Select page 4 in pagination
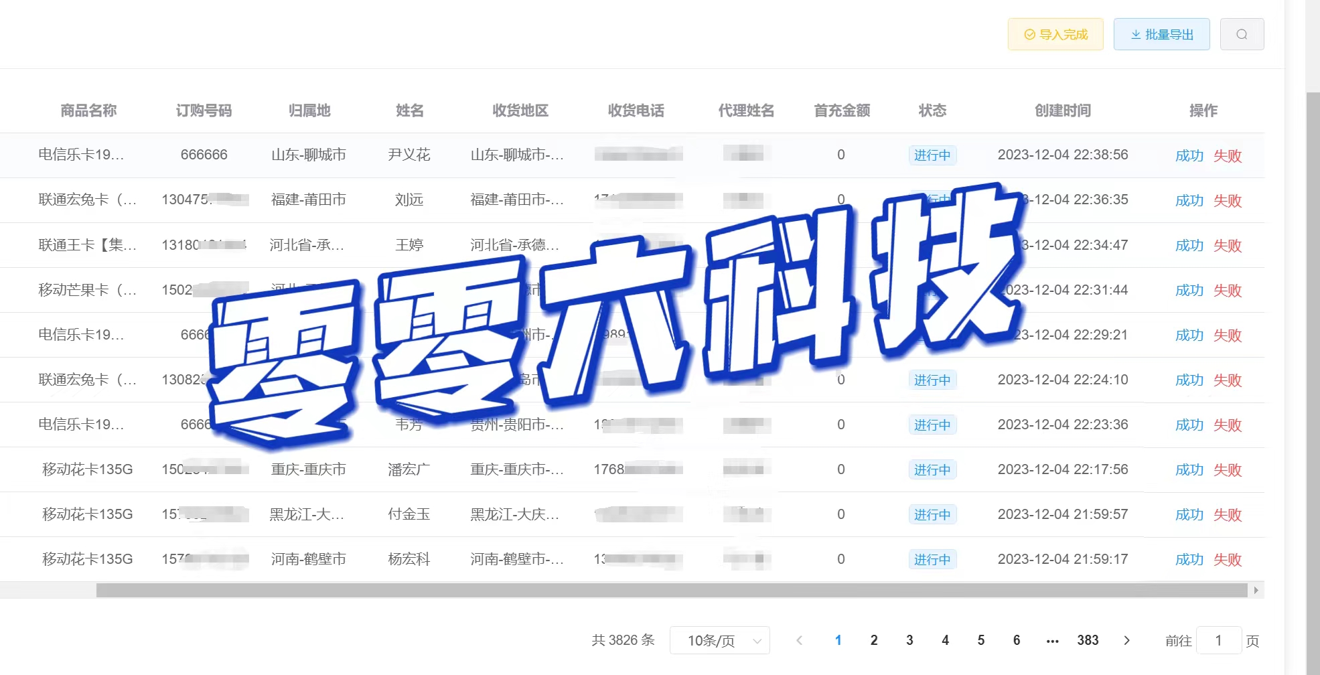 [945, 640]
